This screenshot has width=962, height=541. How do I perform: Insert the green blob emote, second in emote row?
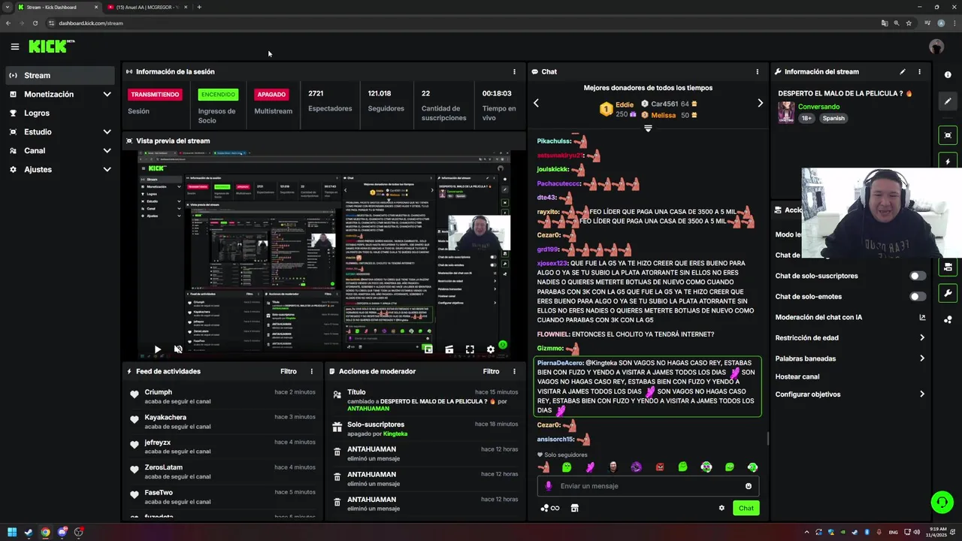tap(567, 467)
